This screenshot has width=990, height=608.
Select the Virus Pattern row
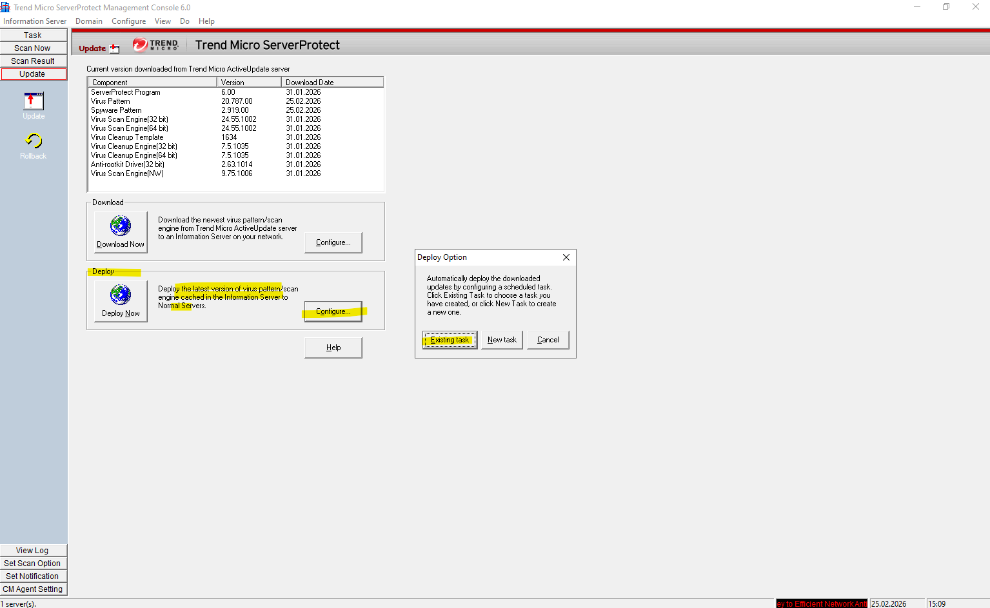235,101
